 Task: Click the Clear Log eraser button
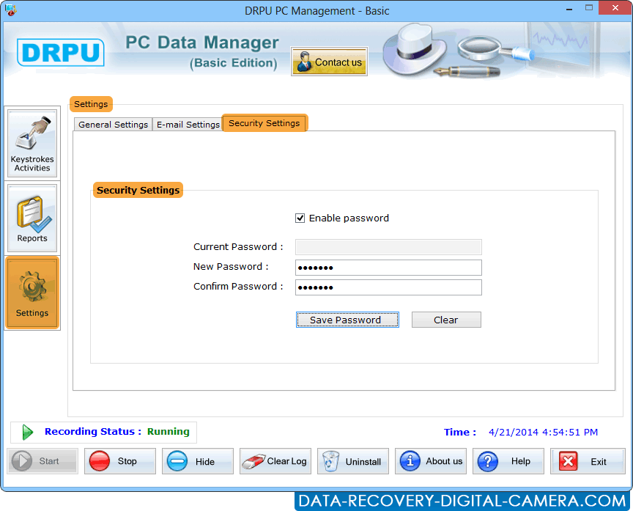[x=275, y=461]
